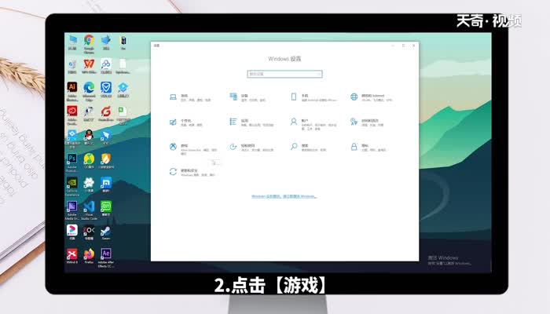Select the Google Chrome desktop shortcut
The height and width of the screenshot is (314, 550).
(x=89, y=44)
